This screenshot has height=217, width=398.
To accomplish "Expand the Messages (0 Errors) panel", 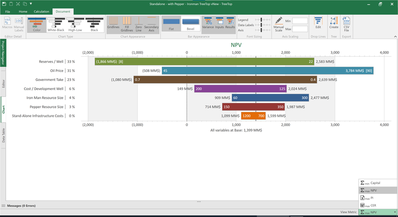I will click(21, 205).
